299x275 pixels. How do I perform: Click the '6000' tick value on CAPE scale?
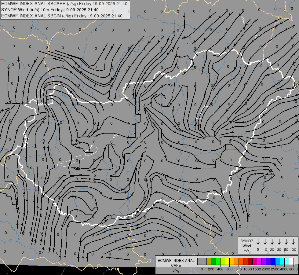[294, 269]
